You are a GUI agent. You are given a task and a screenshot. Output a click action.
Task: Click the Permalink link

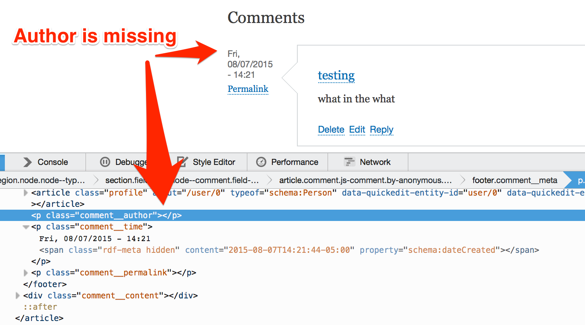[x=248, y=89]
